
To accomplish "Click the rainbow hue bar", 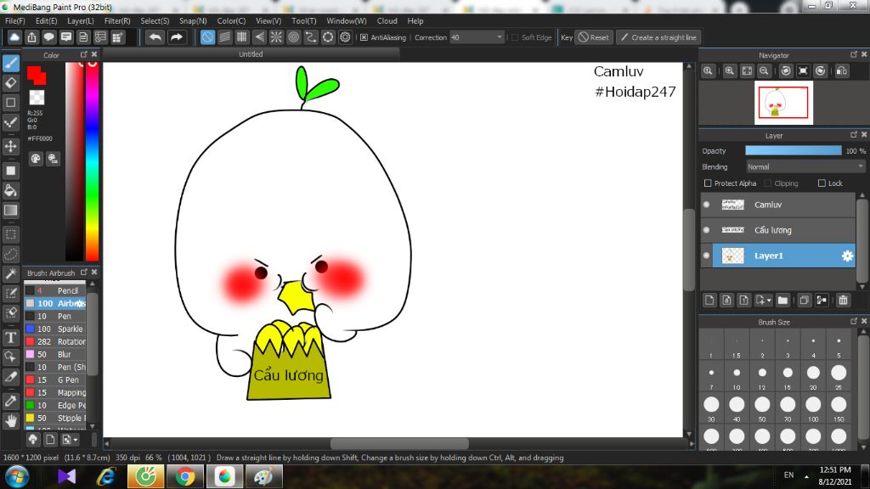I will point(92,161).
